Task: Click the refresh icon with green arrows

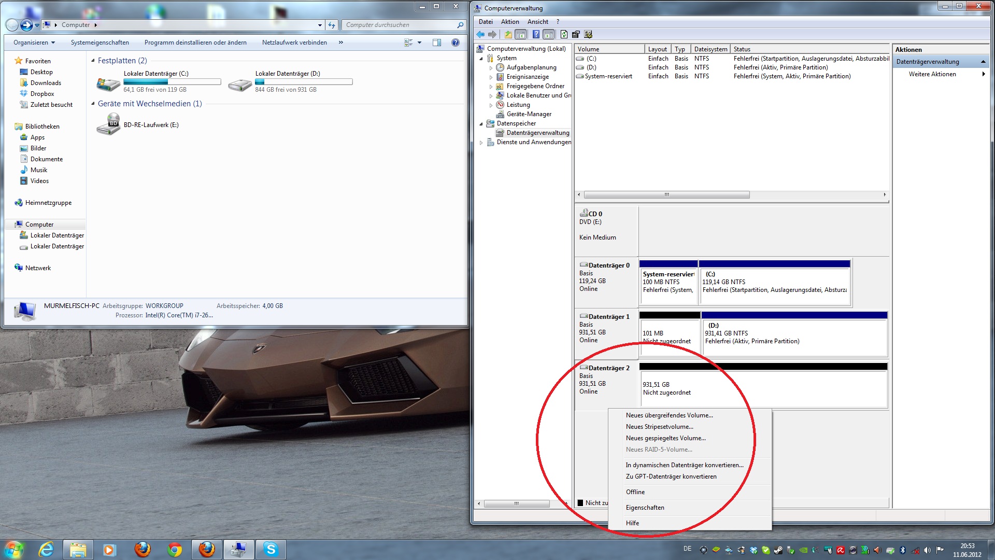Action: pyautogui.click(x=563, y=34)
